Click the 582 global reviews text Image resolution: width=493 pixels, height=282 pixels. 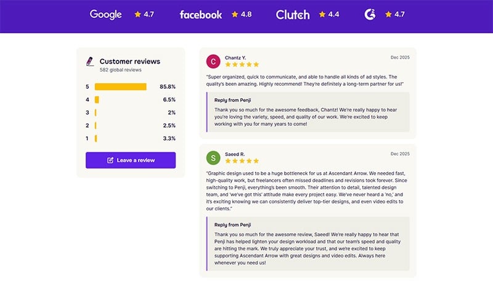click(120, 70)
